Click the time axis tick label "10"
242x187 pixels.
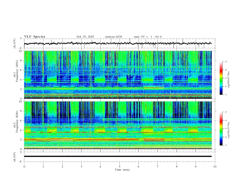[x=215, y=167]
